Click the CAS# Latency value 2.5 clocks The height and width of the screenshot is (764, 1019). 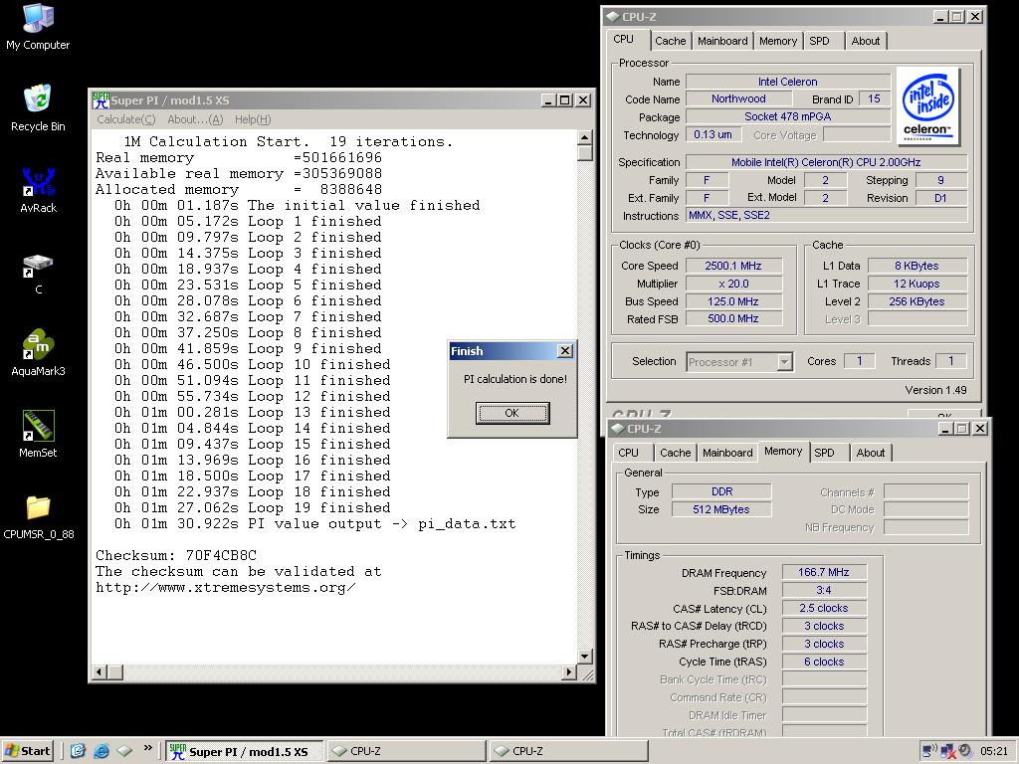(x=823, y=608)
